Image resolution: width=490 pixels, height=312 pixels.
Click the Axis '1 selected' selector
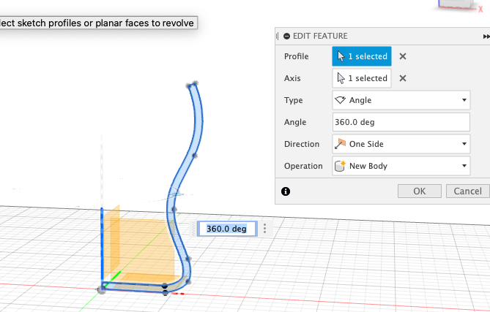click(362, 78)
